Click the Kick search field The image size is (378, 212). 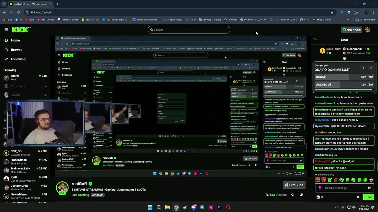coord(189,30)
